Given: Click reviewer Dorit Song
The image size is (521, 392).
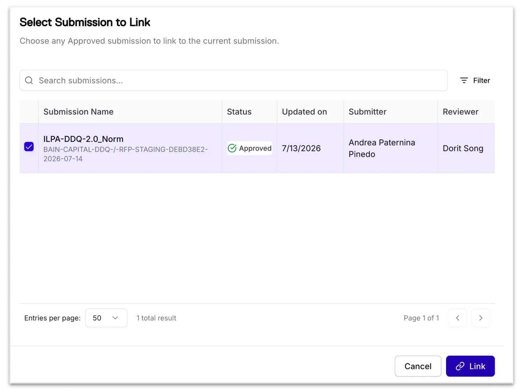Looking at the screenshot, I should [463, 148].
